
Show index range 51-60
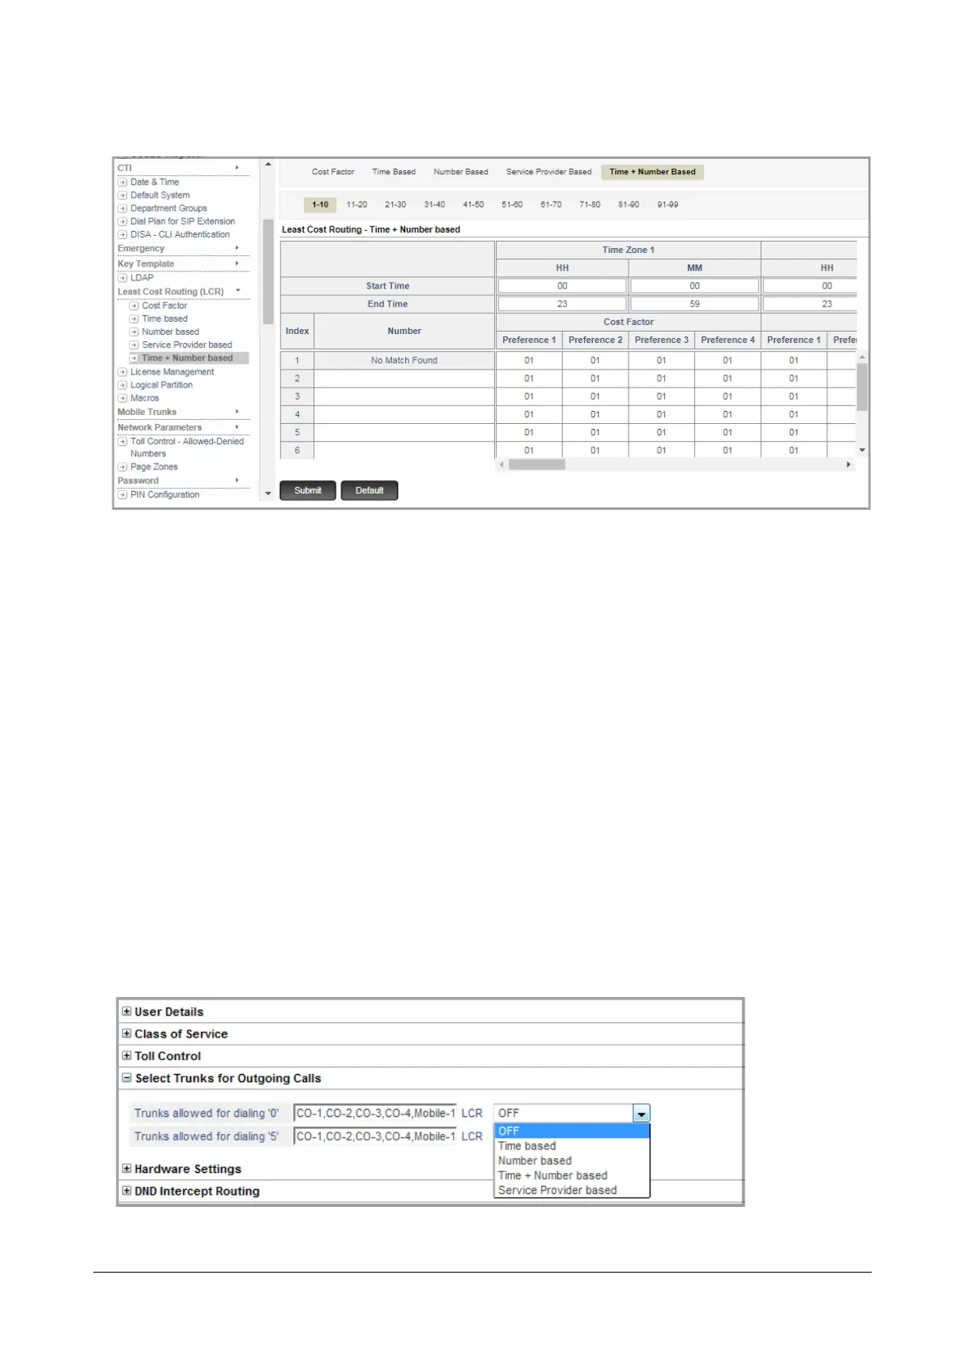[512, 204]
